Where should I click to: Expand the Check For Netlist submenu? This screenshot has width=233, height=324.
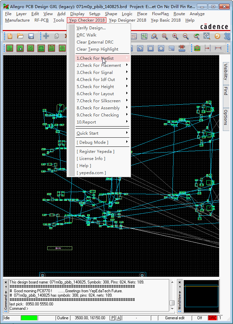(x=103, y=58)
